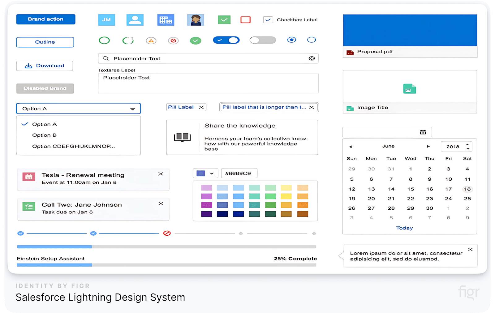
Task: Click into the Placeholder Text search field
Action: pyautogui.click(x=208, y=58)
